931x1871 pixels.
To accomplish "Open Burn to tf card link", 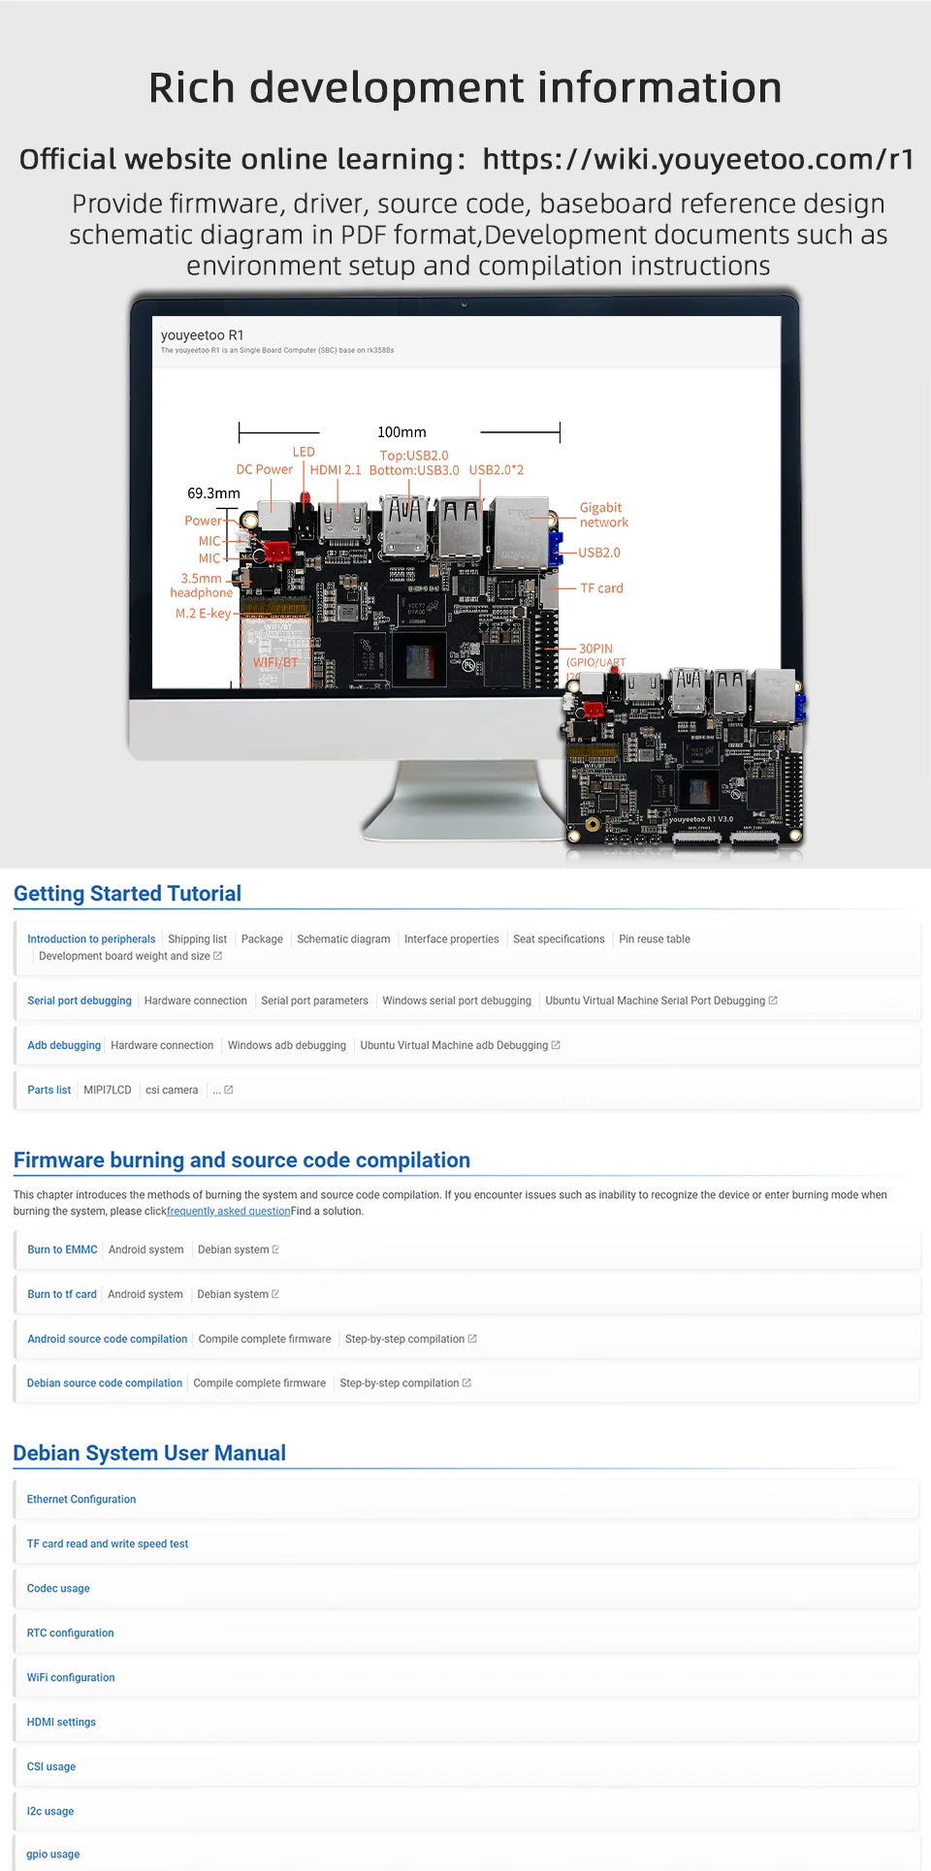I will pos(62,1294).
